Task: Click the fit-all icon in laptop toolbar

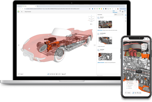Action: pos(54,74)
